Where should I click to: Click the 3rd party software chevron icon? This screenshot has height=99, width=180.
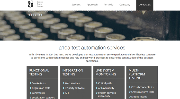click(64, 88)
